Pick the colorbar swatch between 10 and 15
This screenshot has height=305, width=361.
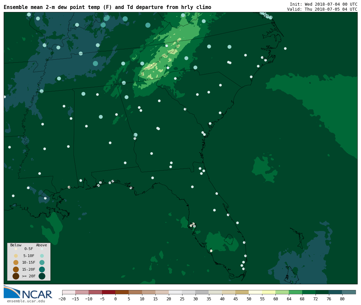(149, 292)
